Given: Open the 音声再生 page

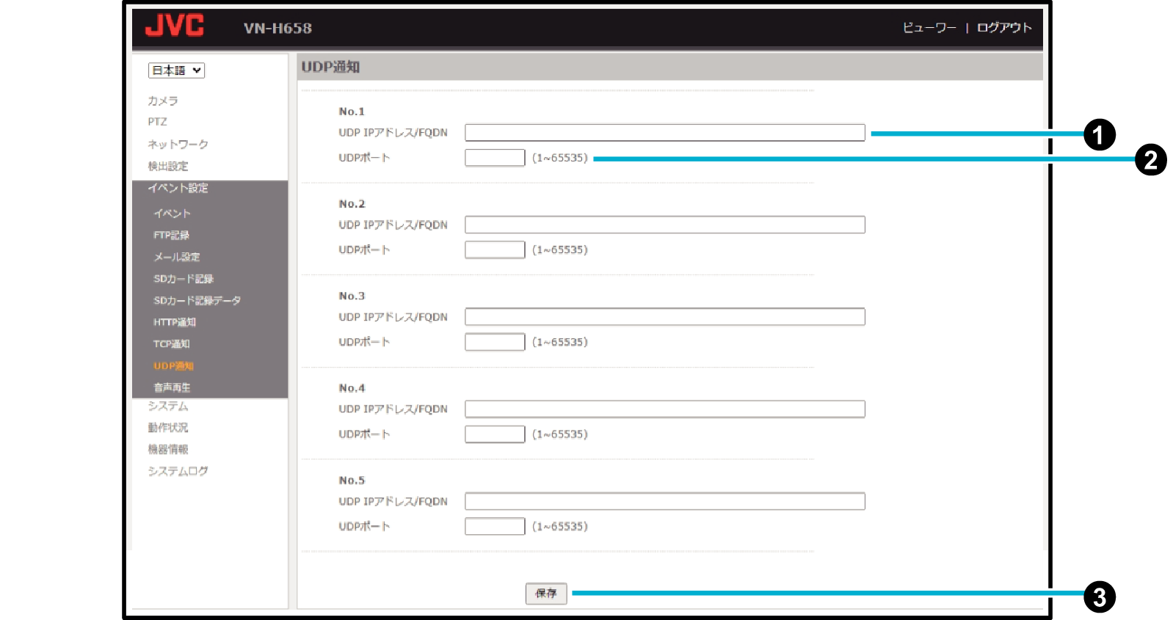Looking at the screenshot, I should click(172, 387).
